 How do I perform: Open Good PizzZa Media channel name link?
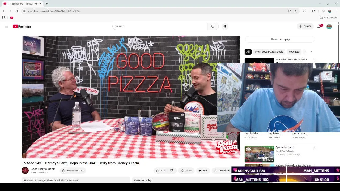click(43, 169)
